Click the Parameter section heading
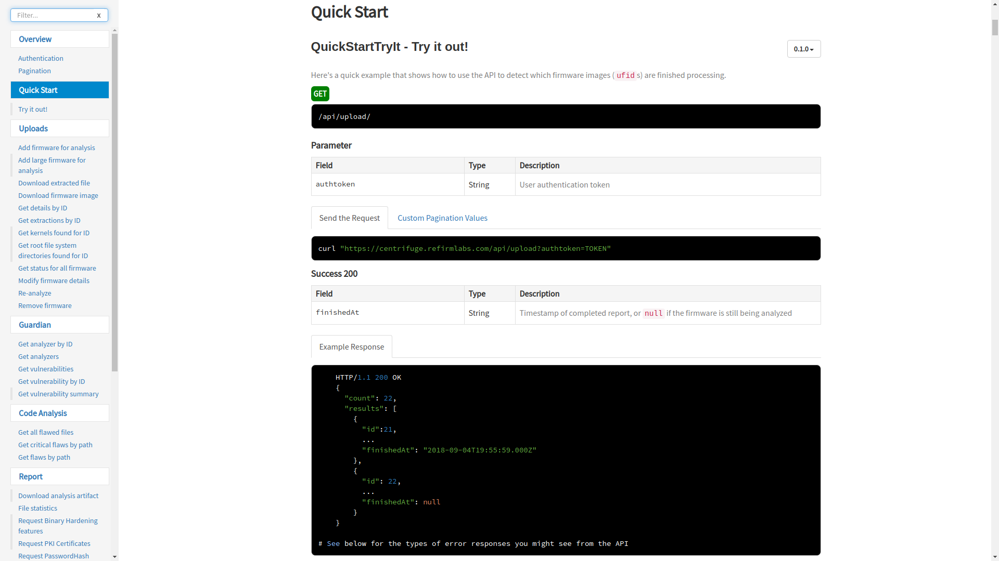Viewport: 999px width, 561px height. (x=331, y=145)
